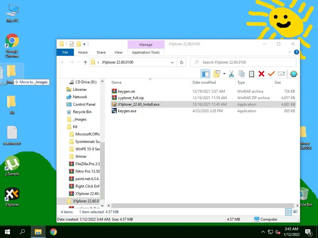Open the Application Tools tab
This screenshot has width=318, height=238.
pos(146,52)
